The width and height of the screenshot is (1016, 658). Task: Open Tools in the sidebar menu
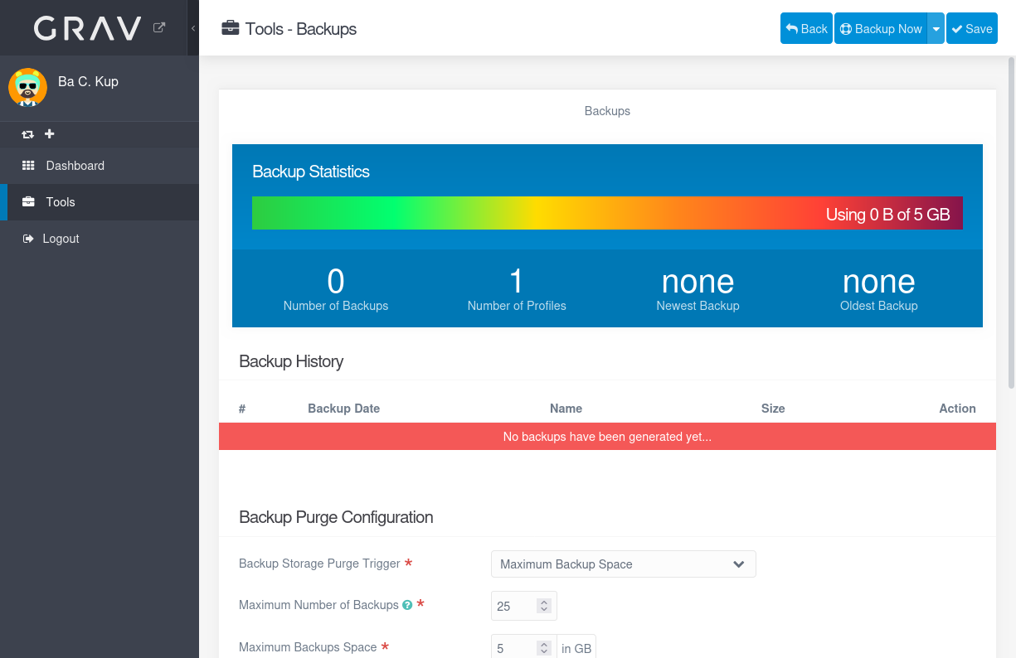click(x=61, y=202)
